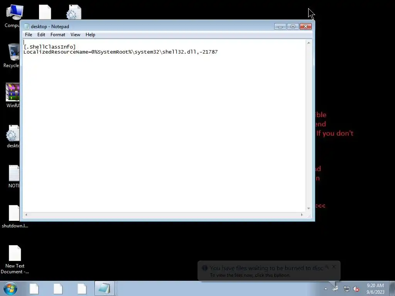The width and height of the screenshot is (395, 296).
Task: Maximize the desktop - Notepad window
Action: (x=293, y=27)
